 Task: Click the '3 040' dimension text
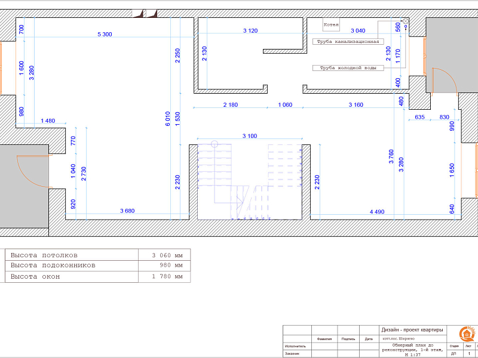pos(358,30)
